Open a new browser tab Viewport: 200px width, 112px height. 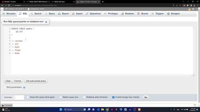[103, 2]
